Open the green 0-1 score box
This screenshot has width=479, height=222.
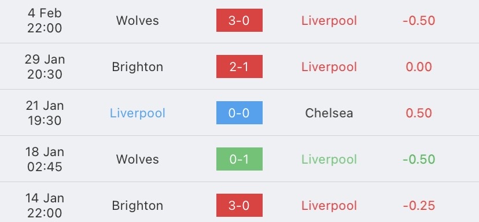tap(239, 159)
